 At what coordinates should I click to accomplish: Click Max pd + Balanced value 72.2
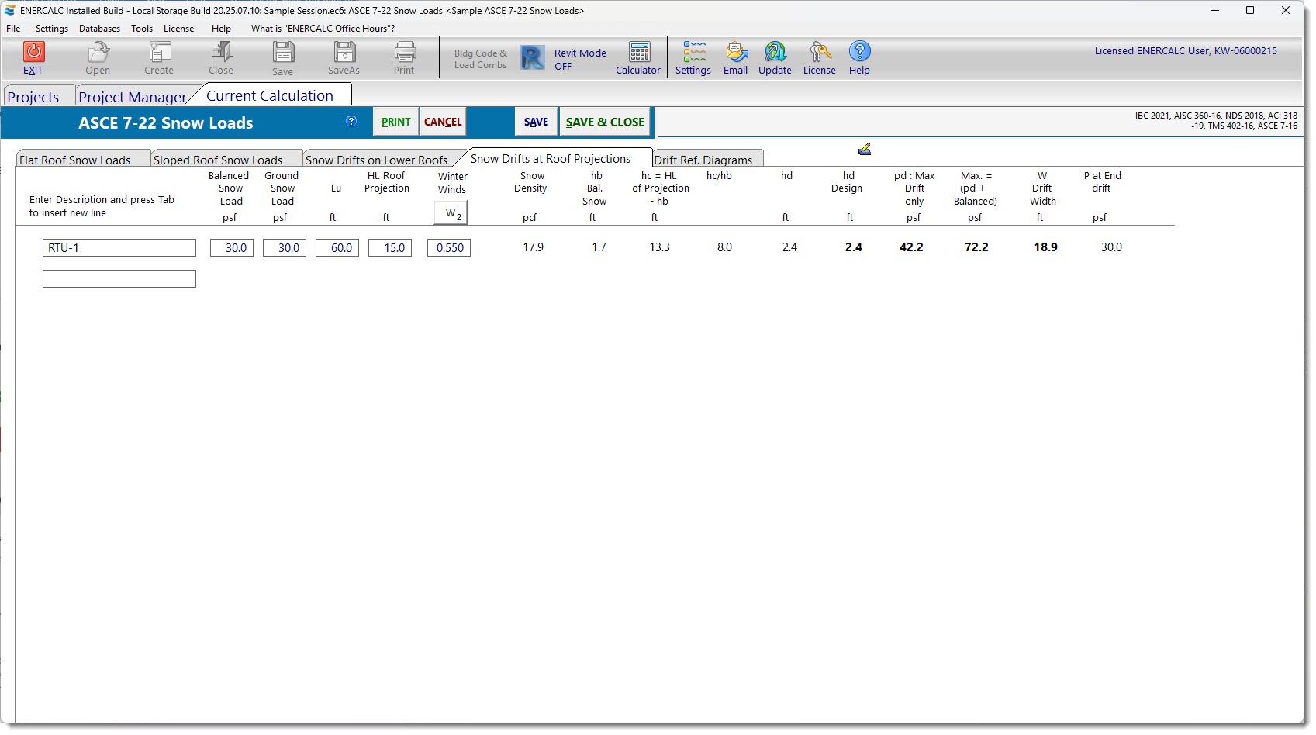(x=976, y=247)
